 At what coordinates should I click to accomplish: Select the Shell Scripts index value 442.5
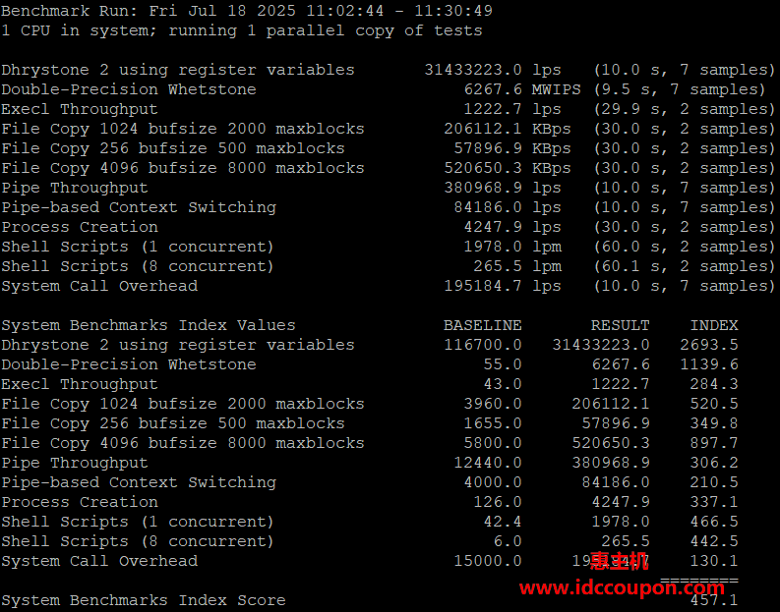(x=714, y=541)
